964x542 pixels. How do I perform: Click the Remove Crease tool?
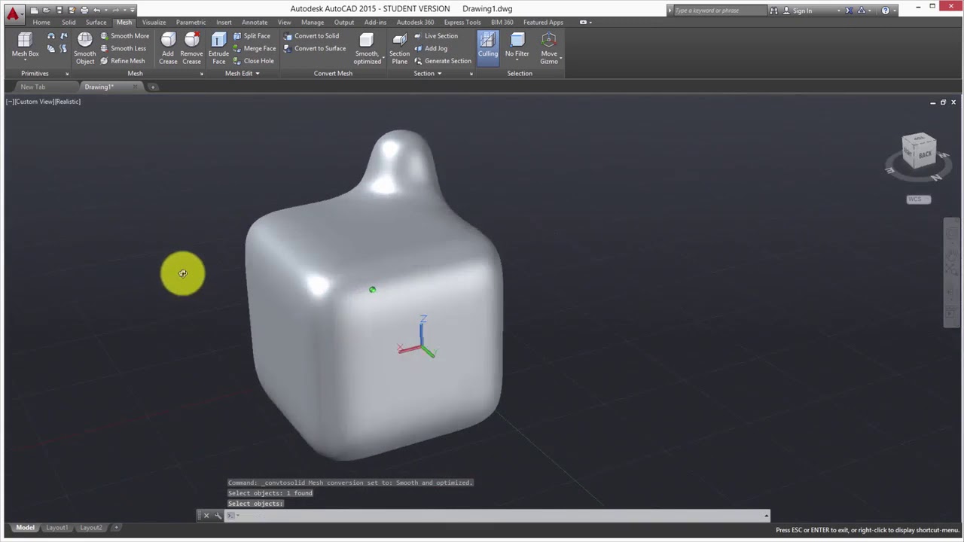191,48
